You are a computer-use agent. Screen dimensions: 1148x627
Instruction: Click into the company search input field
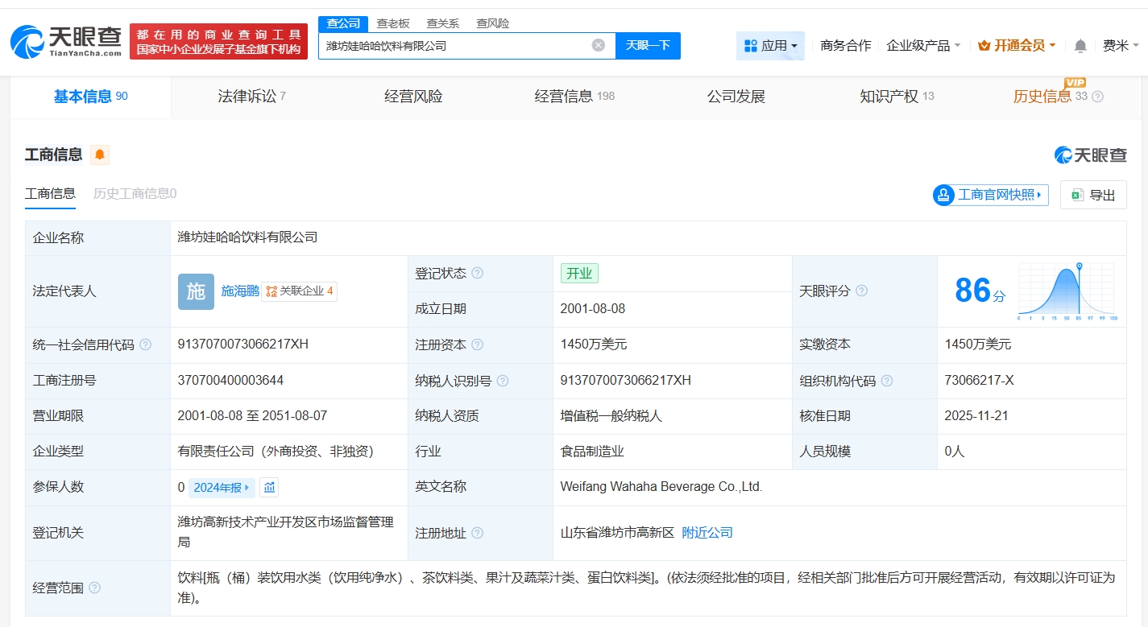455,46
